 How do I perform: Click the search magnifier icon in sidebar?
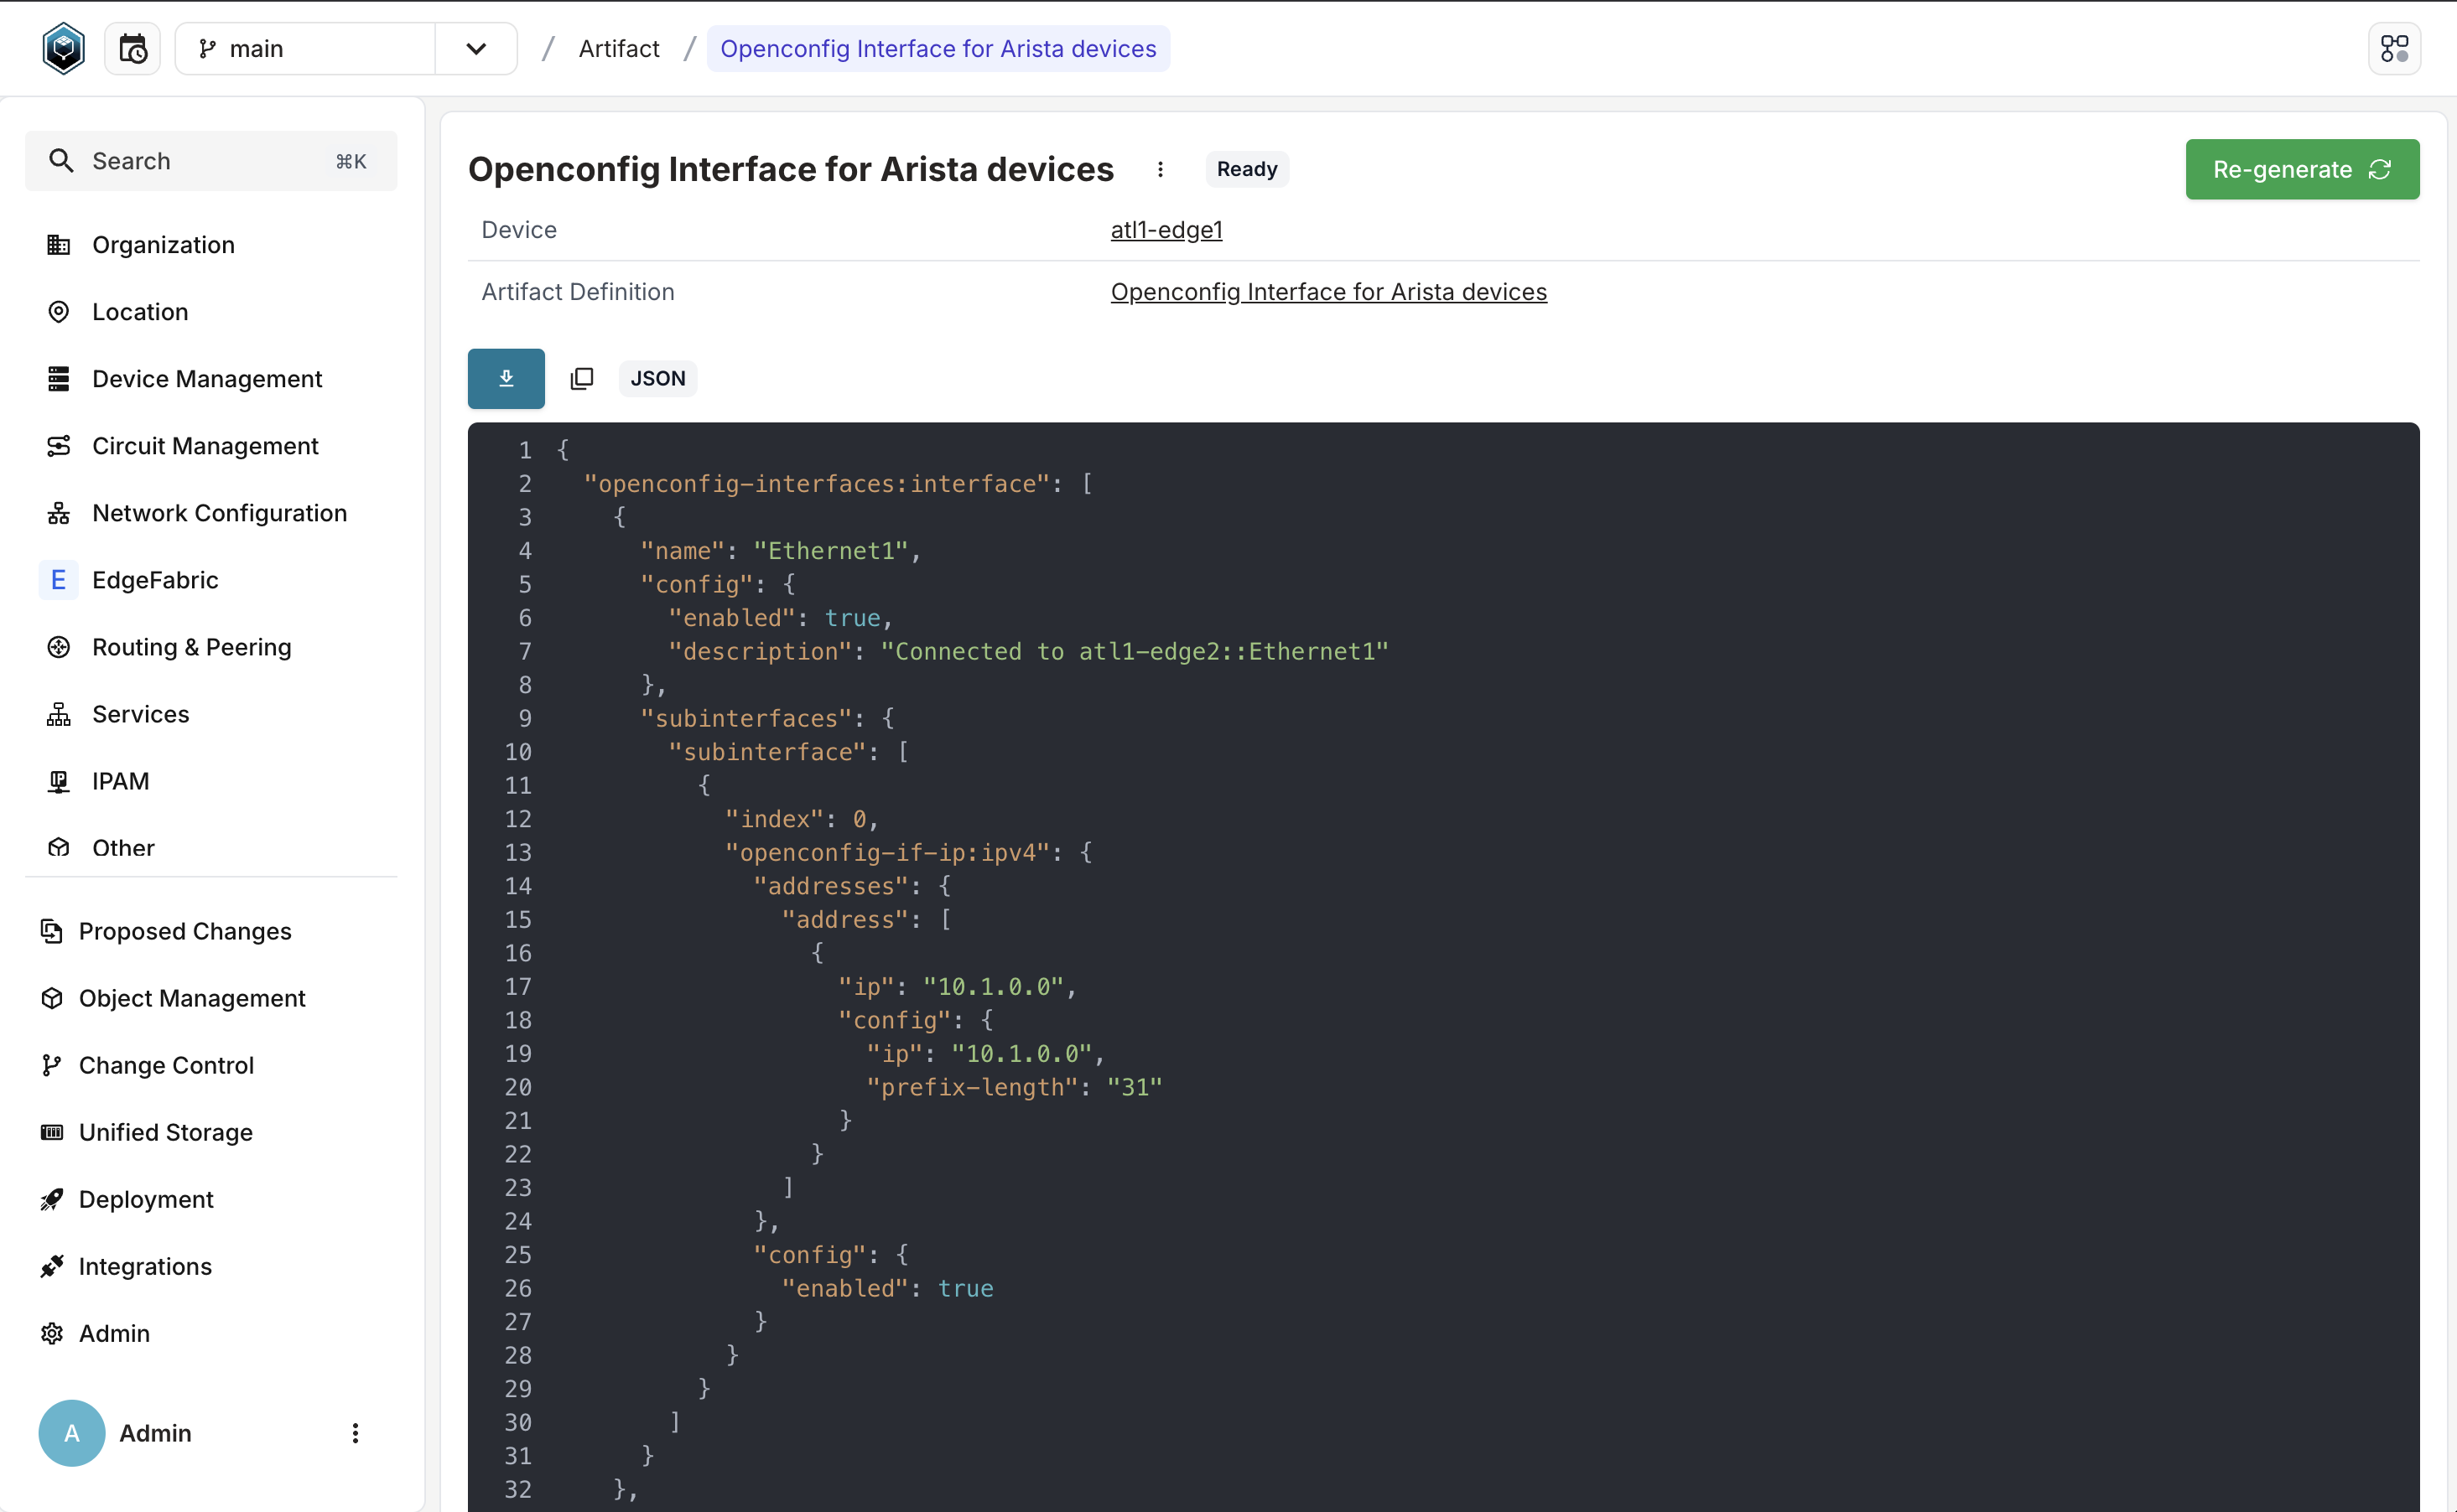61,160
